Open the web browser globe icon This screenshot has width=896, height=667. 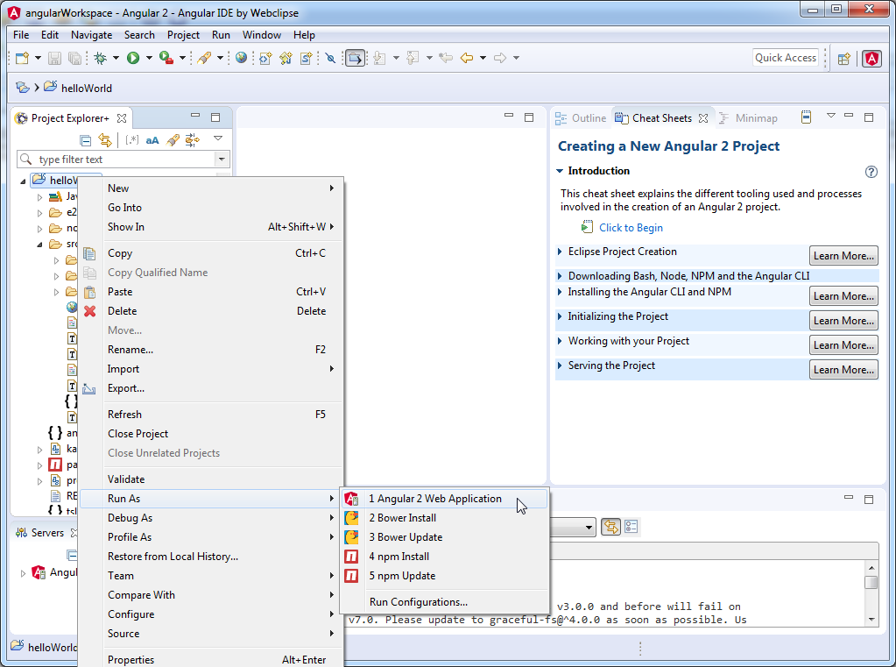pyautogui.click(x=242, y=58)
